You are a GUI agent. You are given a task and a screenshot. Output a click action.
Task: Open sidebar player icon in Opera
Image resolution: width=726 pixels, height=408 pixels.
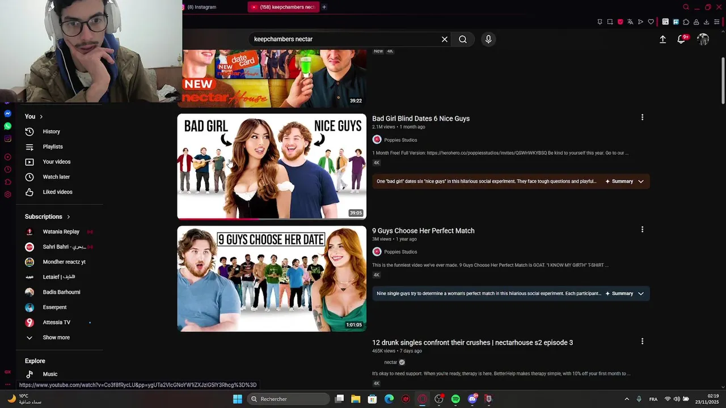[x=7, y=157]
